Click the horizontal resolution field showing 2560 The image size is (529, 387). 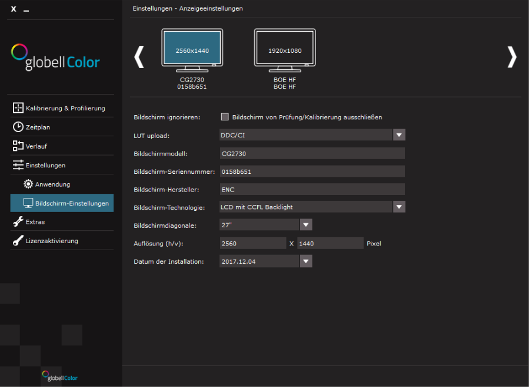tap(252, 243)
